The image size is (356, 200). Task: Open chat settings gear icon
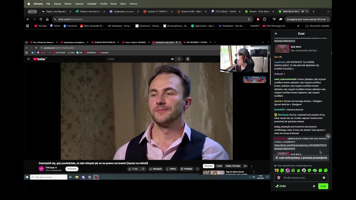pos(314,186)
